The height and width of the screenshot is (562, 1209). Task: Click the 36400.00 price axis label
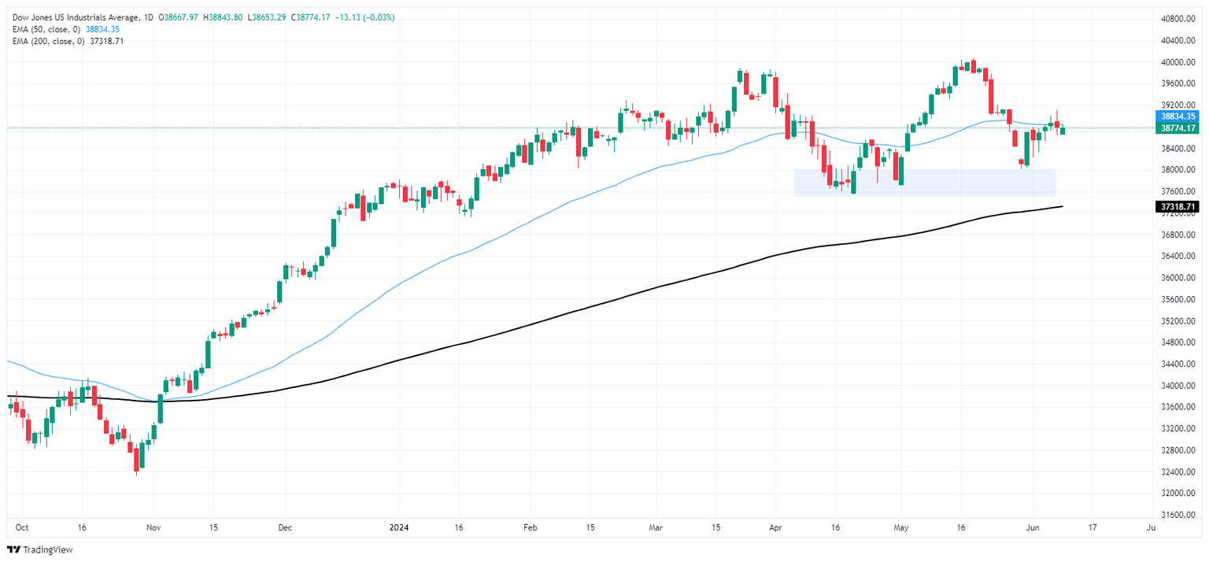(x=1178, y=256)
